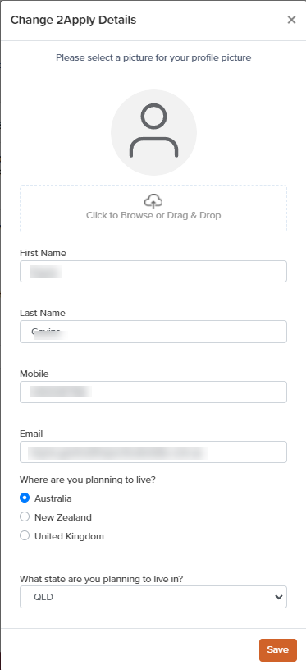Click the state dropdown chevron arrow
Screen dimensions: 306x670
(279, 597)
